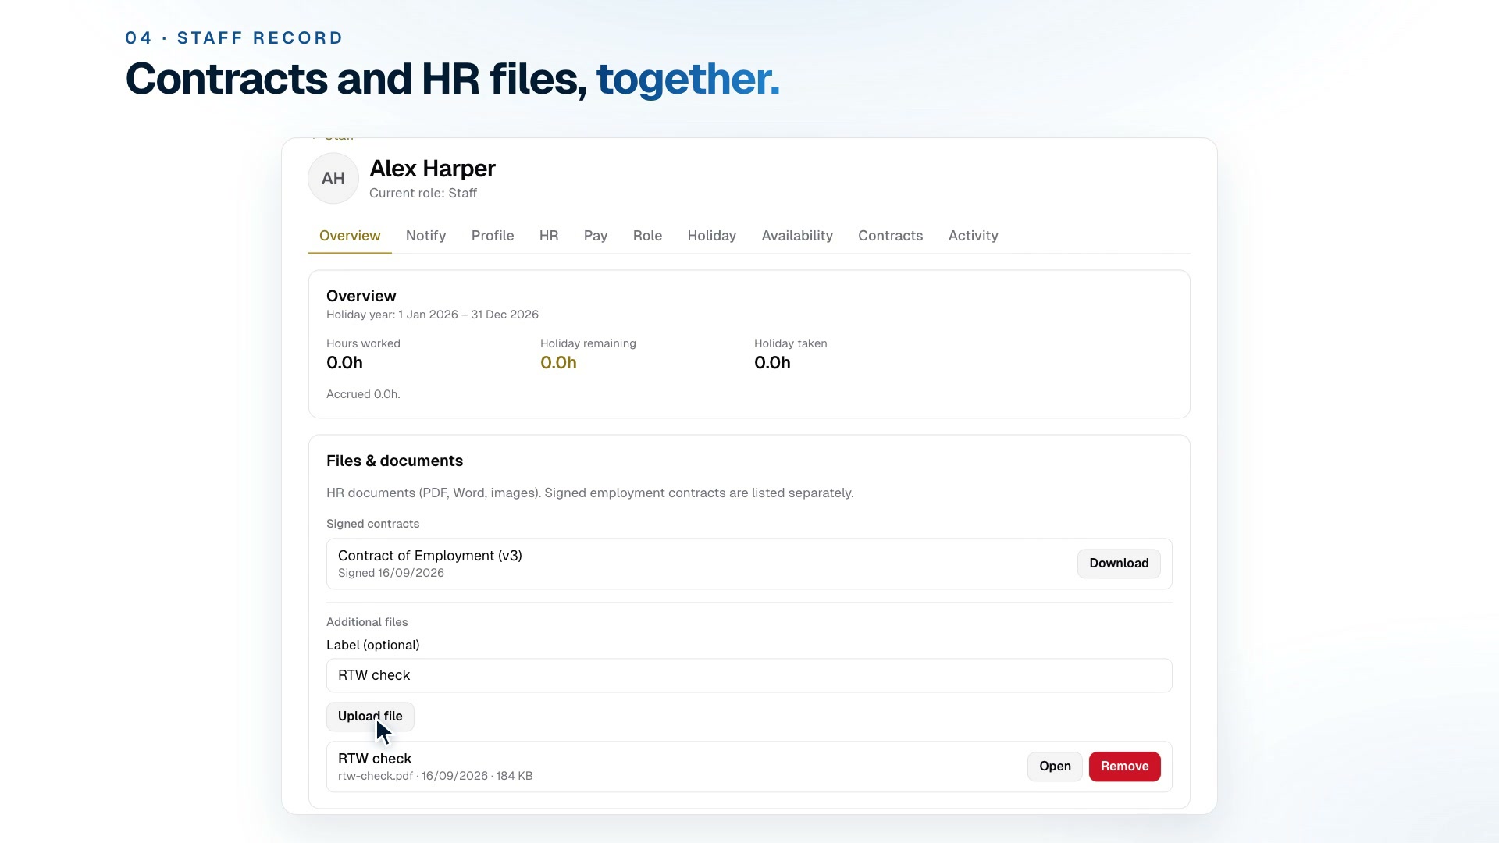This screenshot has height=843, width=1499.
Task: Select the HR tab
Action: tap(549, 236)
